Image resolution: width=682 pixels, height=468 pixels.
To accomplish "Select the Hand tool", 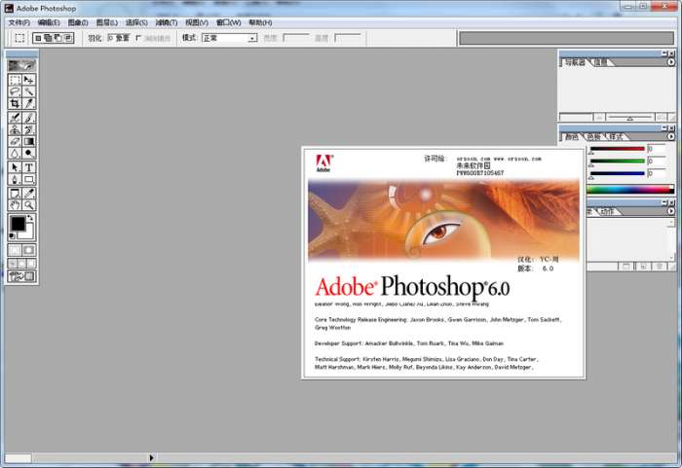I will point(15,205).
